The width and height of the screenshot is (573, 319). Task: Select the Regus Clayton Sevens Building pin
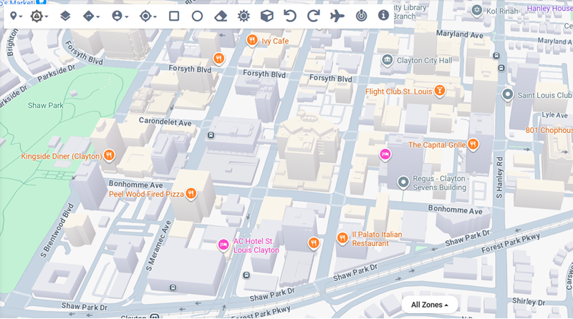click(403, 182)
